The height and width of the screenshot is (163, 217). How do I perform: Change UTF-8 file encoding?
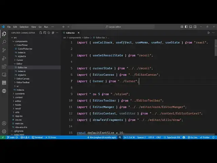click(151, 137)
